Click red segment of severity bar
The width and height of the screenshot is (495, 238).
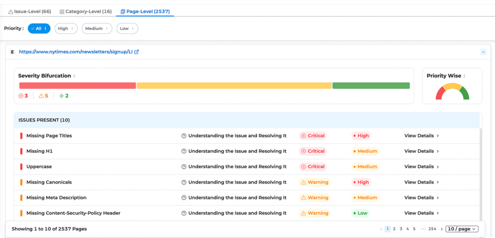(77, 85)
